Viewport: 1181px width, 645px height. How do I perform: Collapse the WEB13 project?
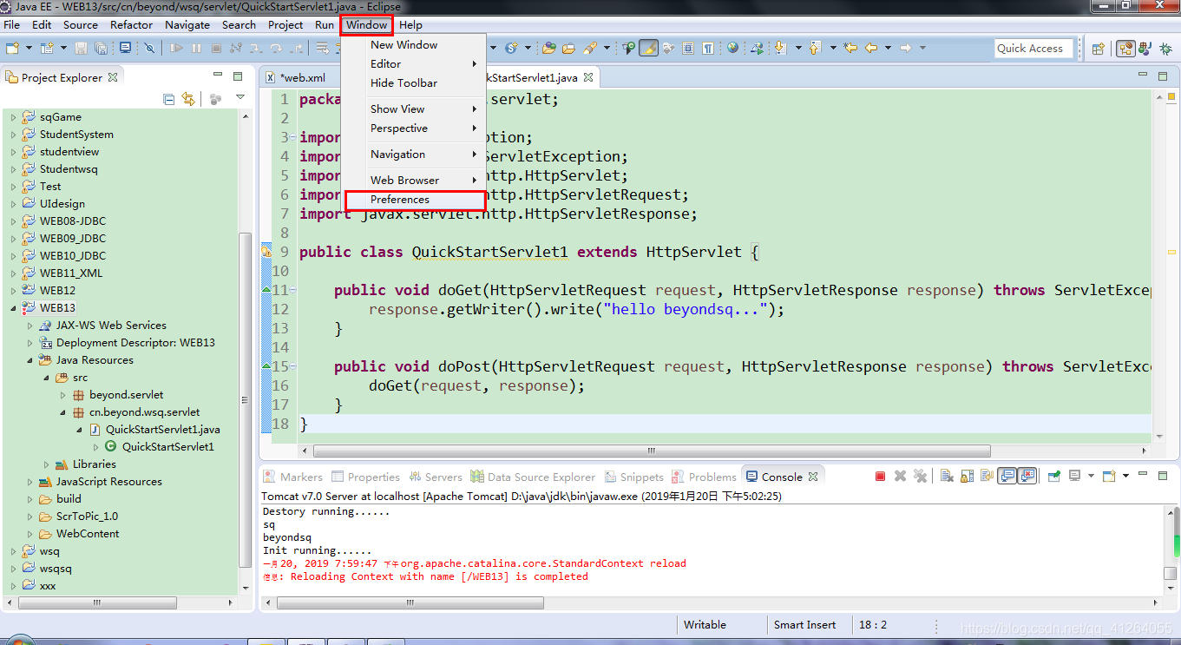pos(13,308)
